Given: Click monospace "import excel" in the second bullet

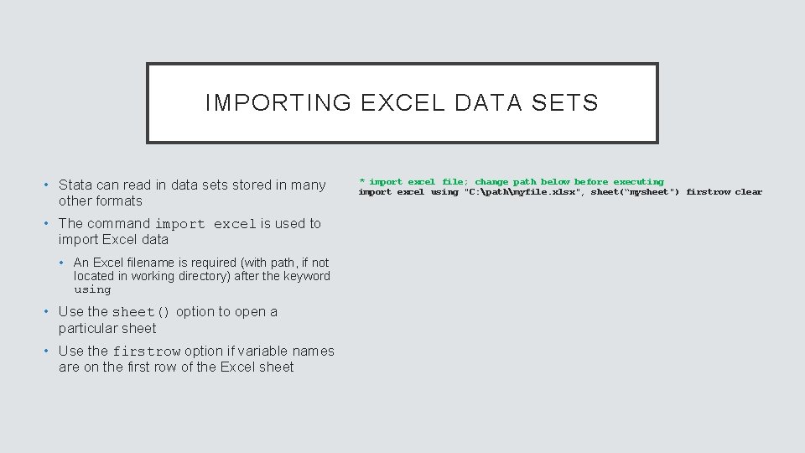Looking at the screenshot, I should pos(205,224).
